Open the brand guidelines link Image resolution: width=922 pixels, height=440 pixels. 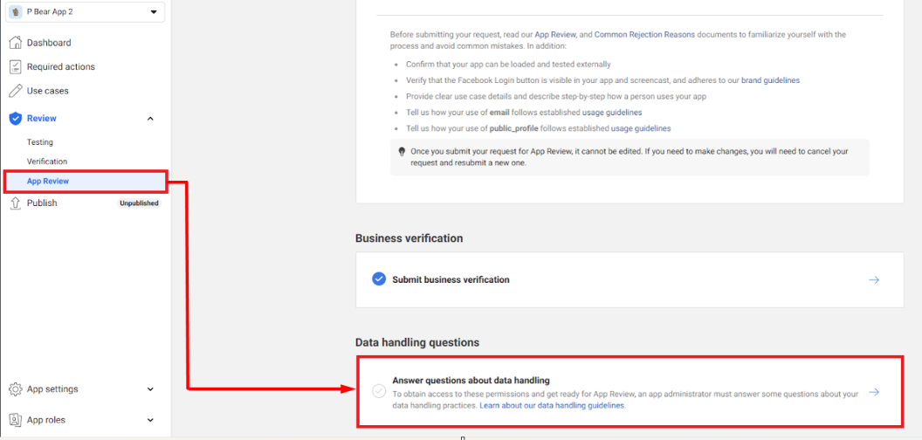(770, 80)
